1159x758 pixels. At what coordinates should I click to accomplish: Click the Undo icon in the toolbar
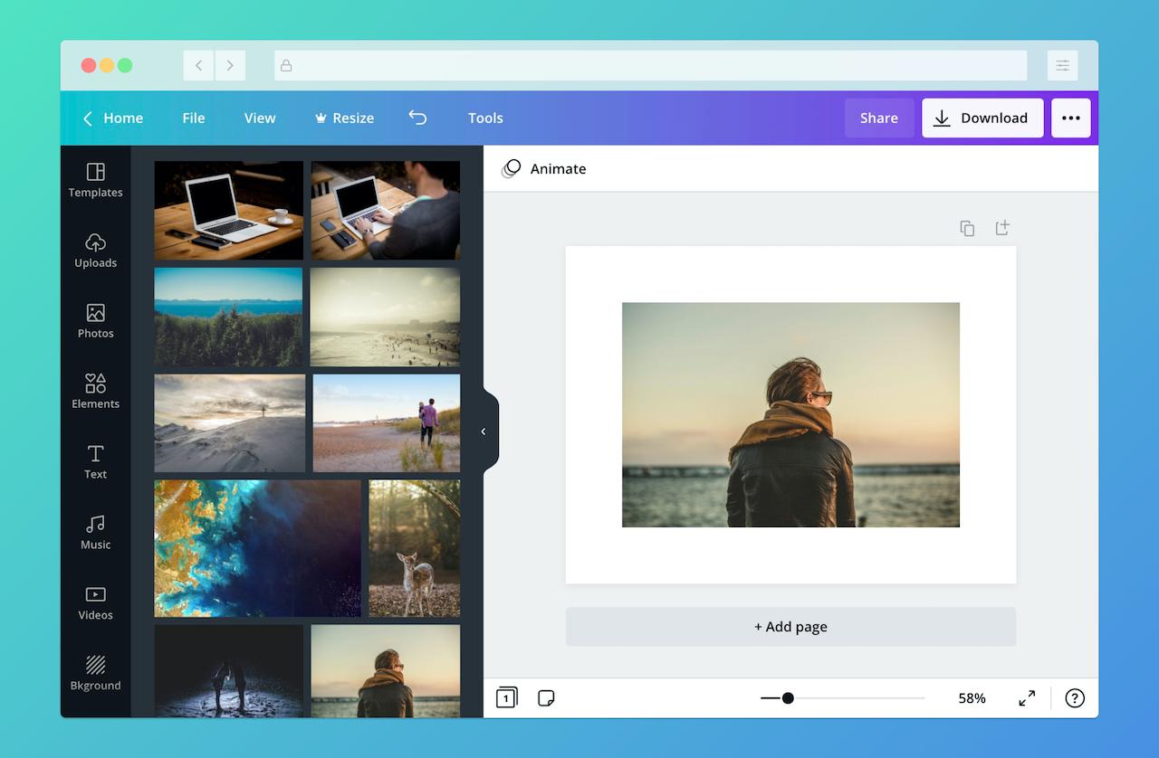click(417, 118)
